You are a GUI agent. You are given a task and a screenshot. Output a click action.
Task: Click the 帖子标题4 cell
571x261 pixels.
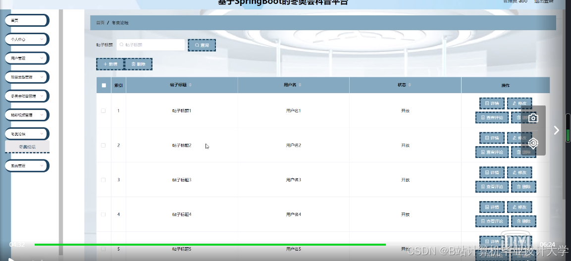tap(182, 214)
